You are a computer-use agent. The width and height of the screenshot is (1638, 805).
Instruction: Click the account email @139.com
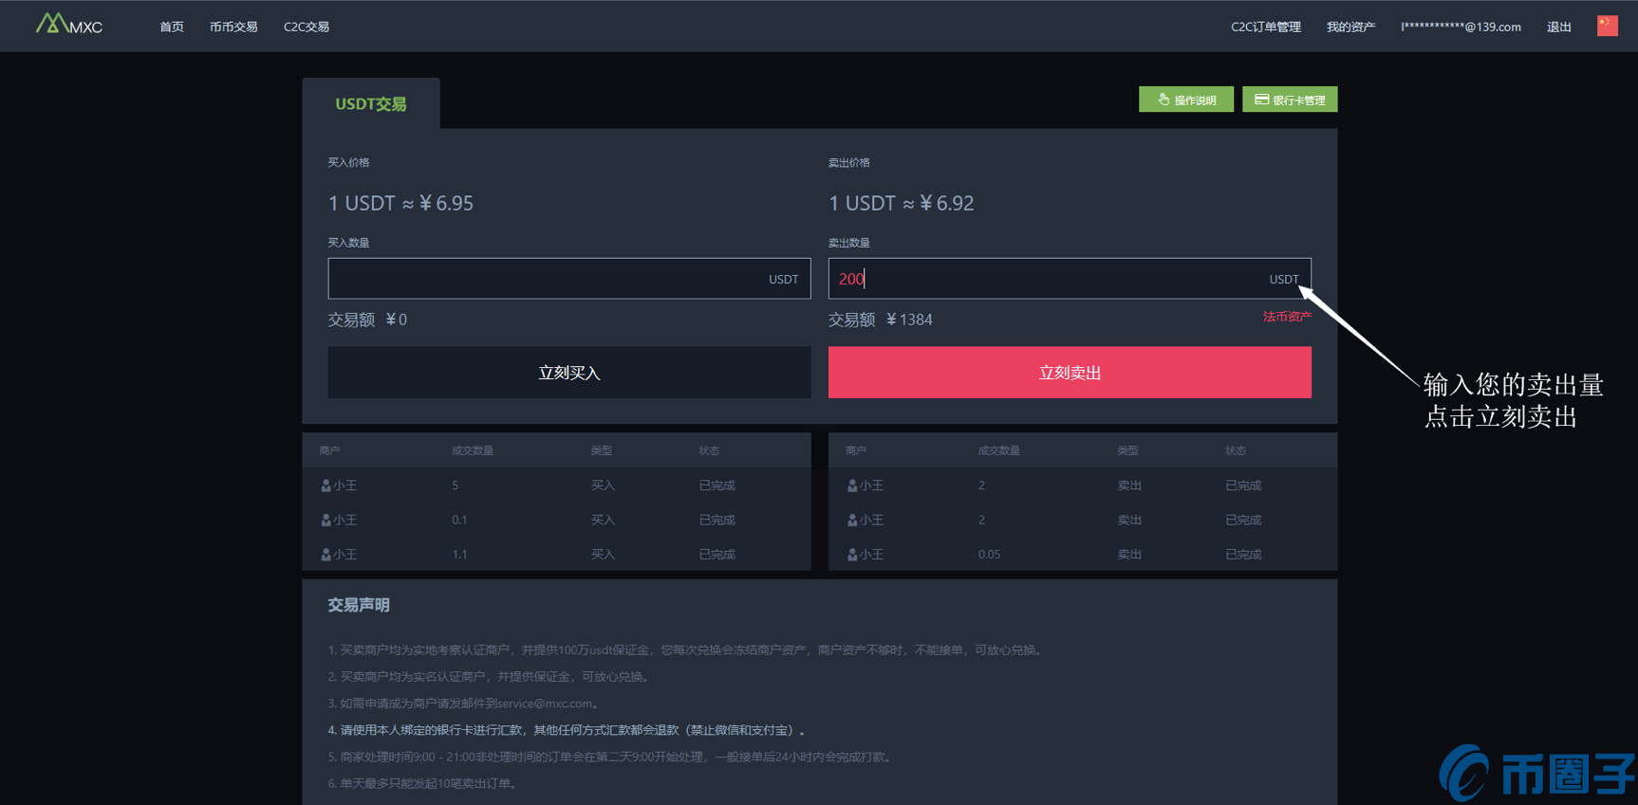pyautogui.click(x=1461, y=27)
